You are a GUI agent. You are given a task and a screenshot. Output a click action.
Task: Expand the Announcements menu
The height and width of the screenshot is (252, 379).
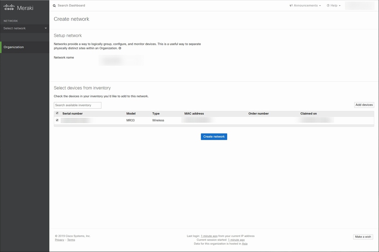pos(305,6)
